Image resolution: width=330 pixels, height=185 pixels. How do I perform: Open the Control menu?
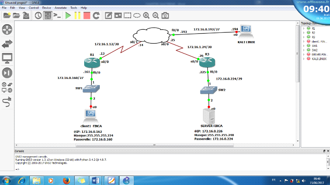coord(33,8)
